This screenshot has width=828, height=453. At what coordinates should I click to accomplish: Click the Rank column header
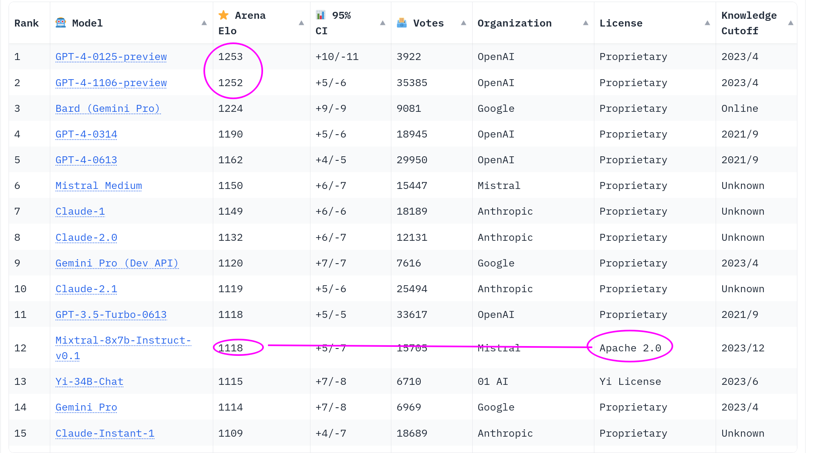(x=27, y=23)
